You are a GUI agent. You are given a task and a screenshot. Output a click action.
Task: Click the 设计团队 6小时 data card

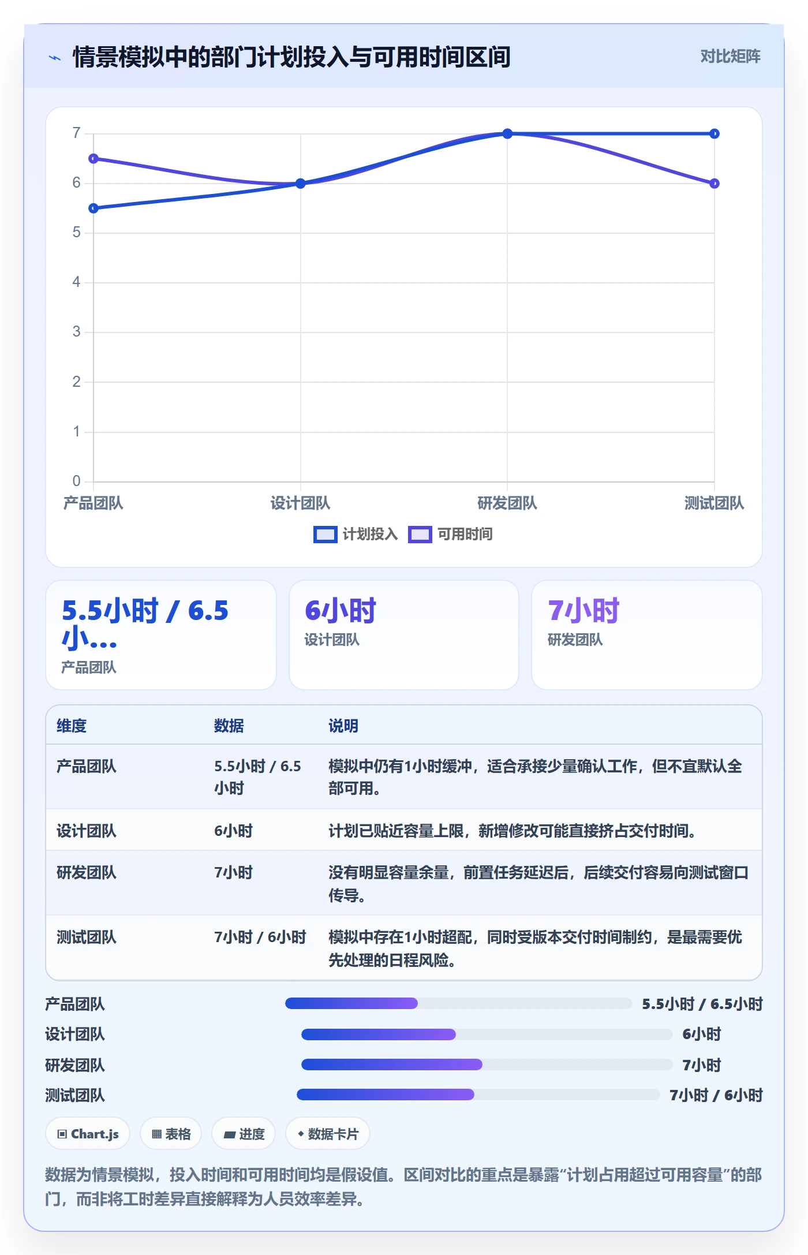404,635
